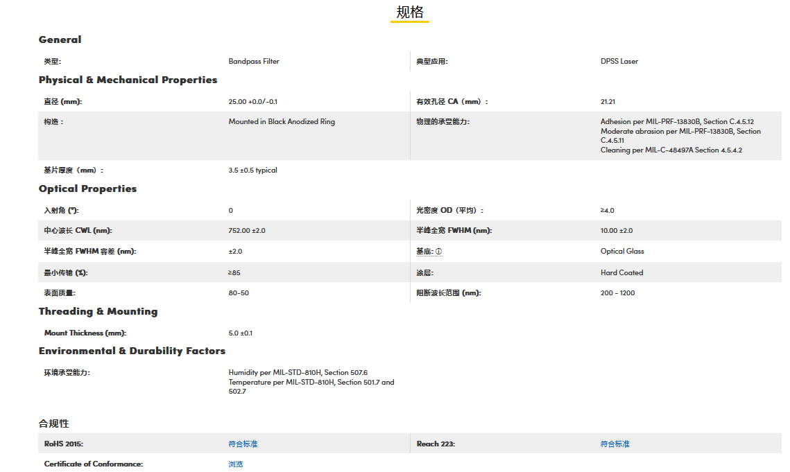The image size is (790, 472).
Task: Click the Threading & Mounting heading
Action: [x=98, y=311]
